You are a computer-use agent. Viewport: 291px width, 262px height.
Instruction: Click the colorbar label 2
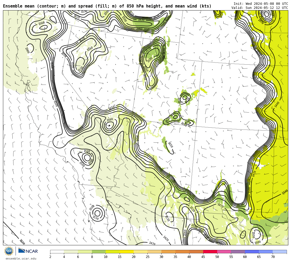coord(50,257)
